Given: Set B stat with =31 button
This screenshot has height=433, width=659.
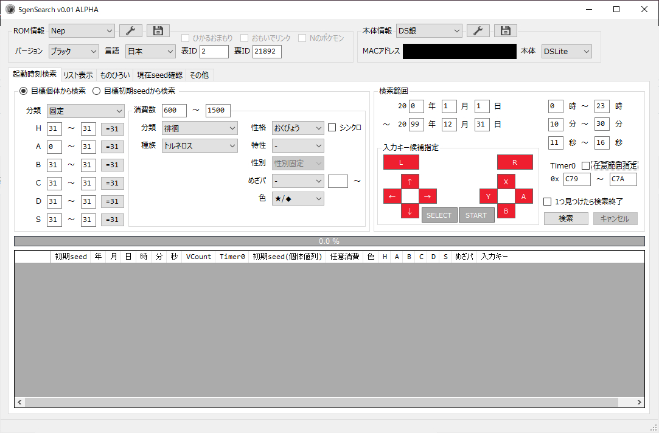Looking at the screenshot, I should (112, 165).
